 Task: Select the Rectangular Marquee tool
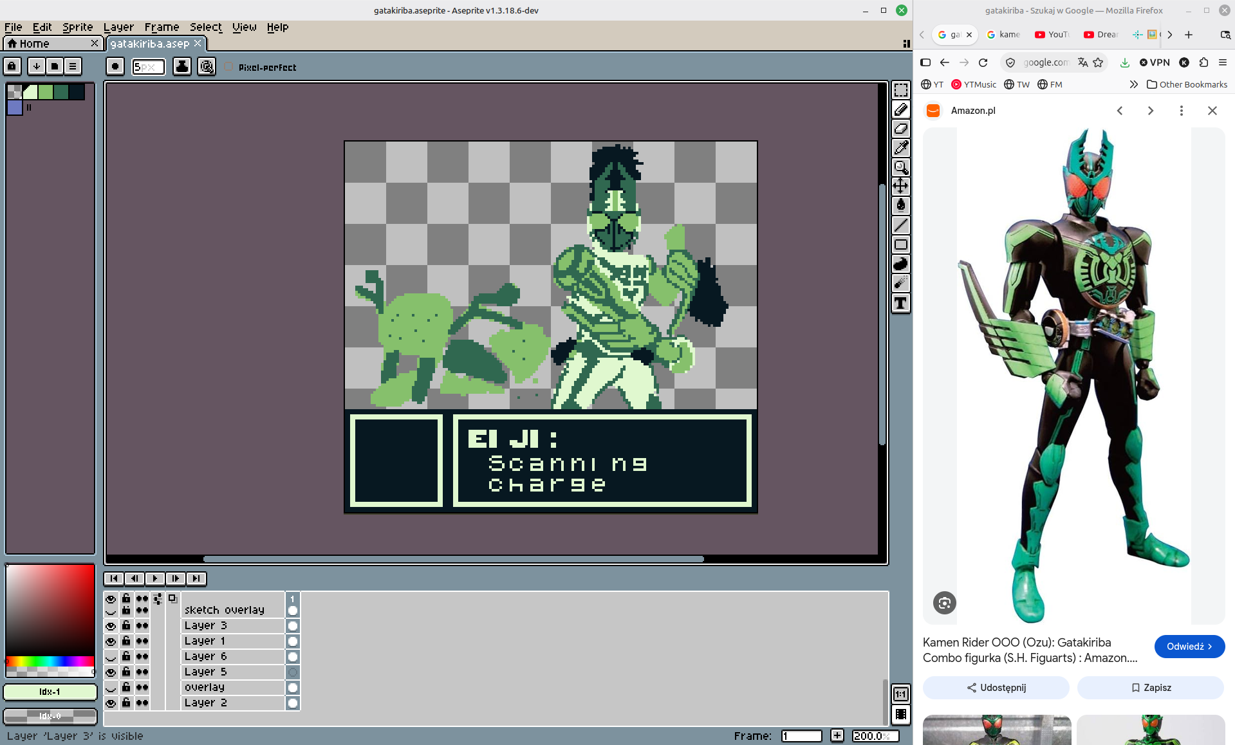tap(901, 90)
